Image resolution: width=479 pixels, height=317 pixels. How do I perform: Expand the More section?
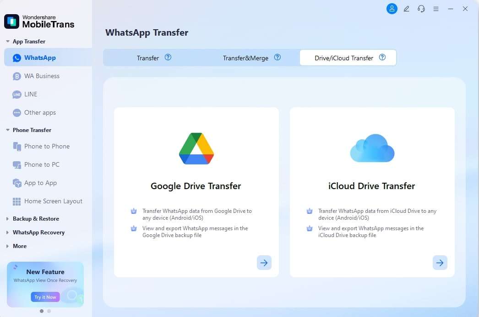pos(20,246)
